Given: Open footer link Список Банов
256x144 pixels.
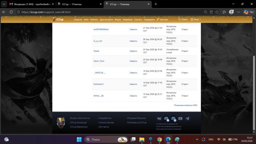Looking at the screenshot, I should (x=106, y=122).
